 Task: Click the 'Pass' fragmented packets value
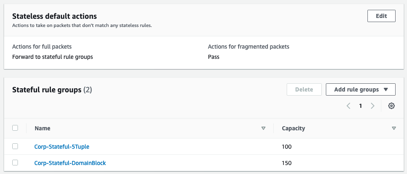[x=214, y=57]
